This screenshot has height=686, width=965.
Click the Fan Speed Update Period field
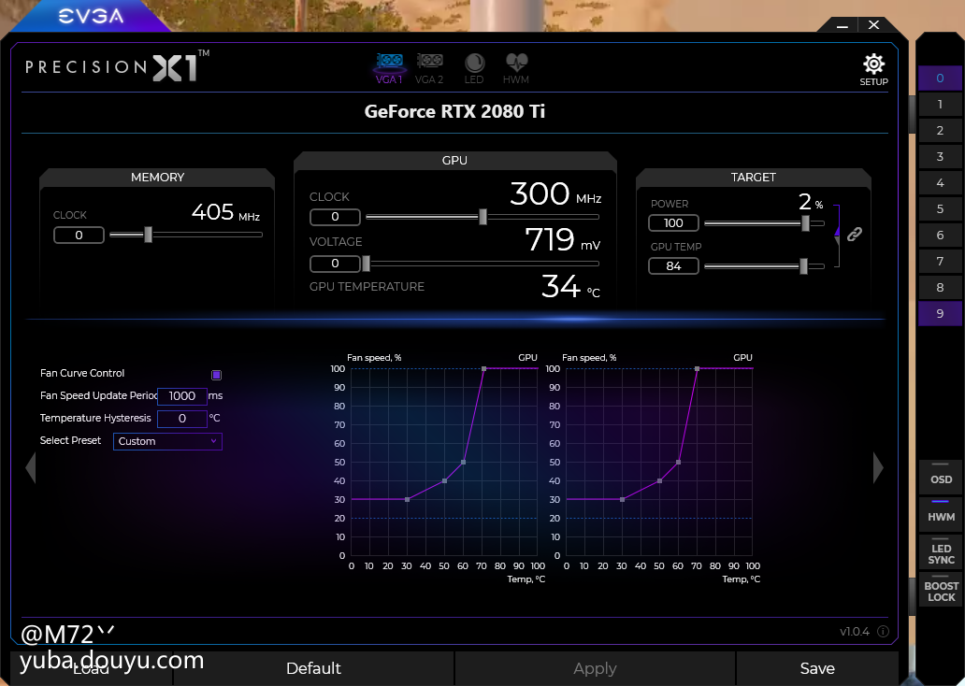[x=182, y=396]
